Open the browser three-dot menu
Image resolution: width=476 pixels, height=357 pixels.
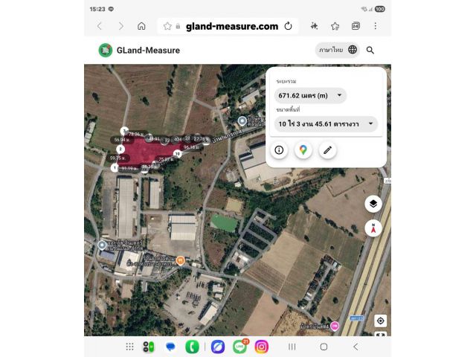pos(375,26)
